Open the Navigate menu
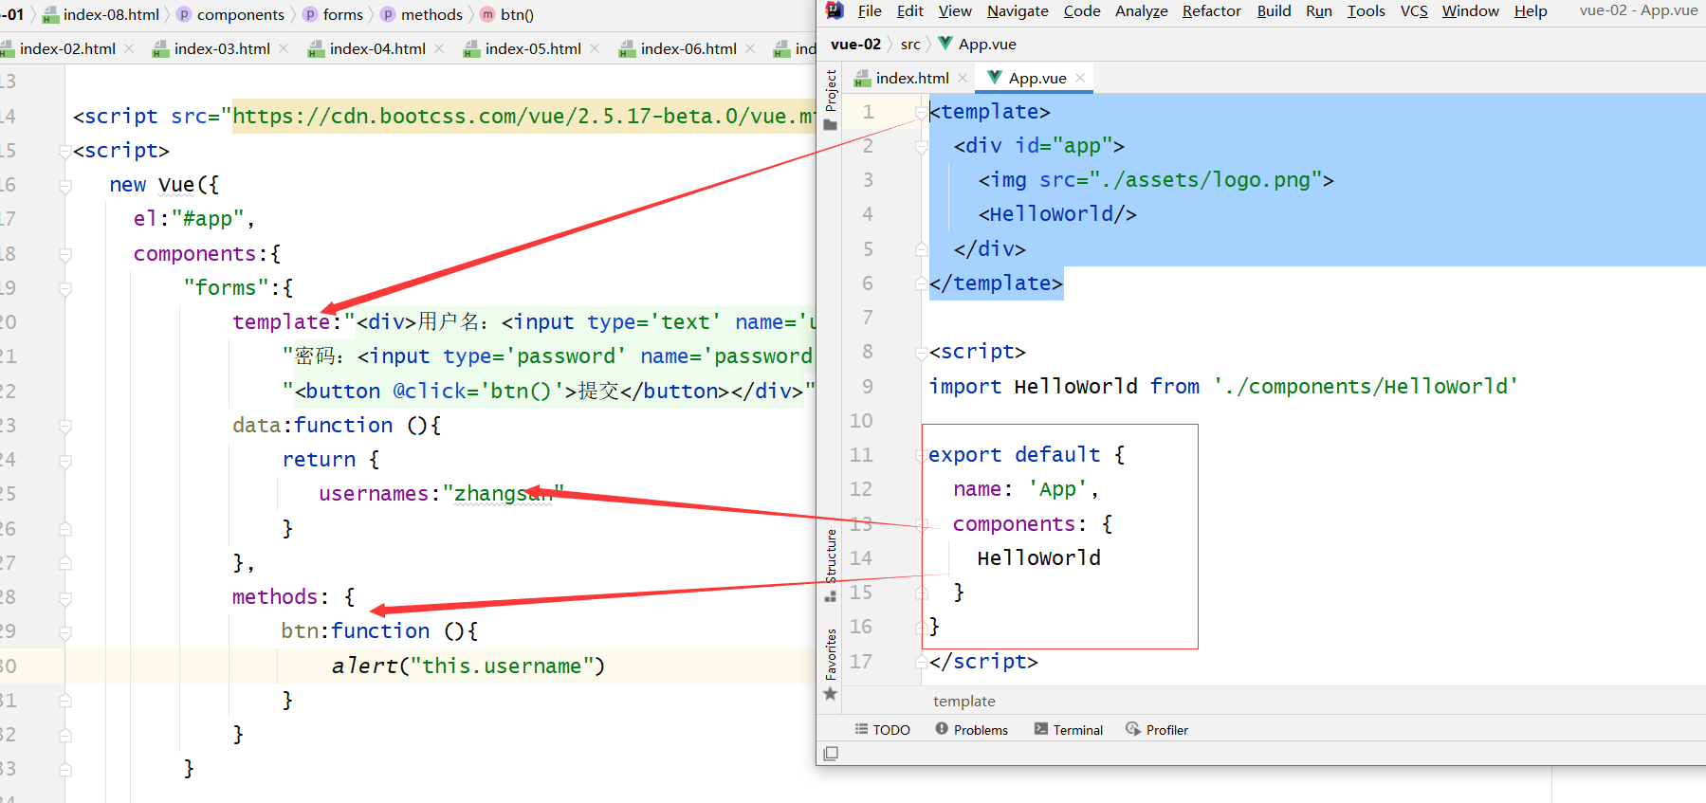This screenshot has width=1706, height=803. point(1018,11)
